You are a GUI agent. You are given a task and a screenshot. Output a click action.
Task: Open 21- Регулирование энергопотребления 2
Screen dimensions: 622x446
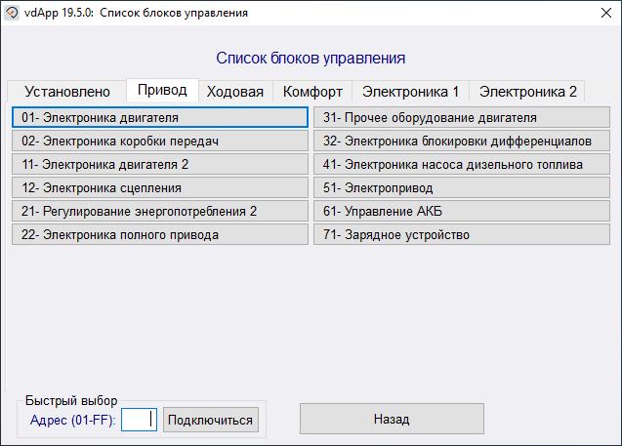(160, 211)
